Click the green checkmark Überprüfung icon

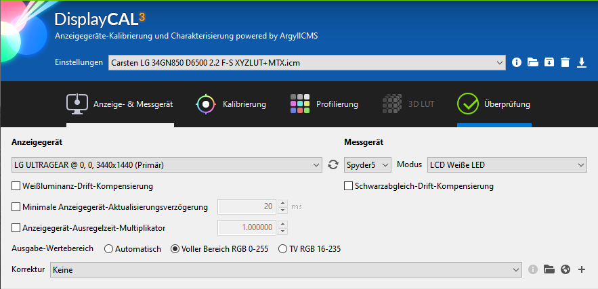coord(467,104)
